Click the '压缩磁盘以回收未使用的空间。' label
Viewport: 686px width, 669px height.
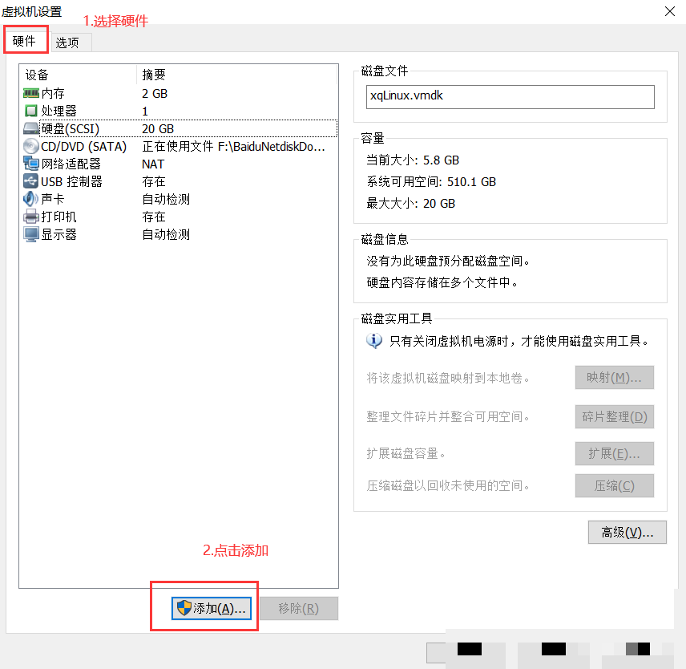tap(448, 485)
